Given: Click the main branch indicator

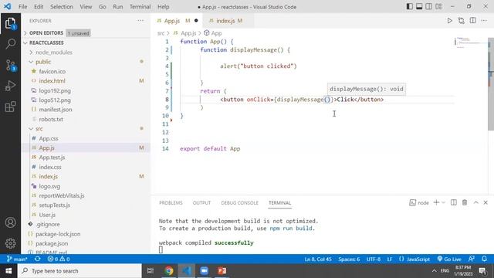Looking at the screenshot, I should coord(17,259).
